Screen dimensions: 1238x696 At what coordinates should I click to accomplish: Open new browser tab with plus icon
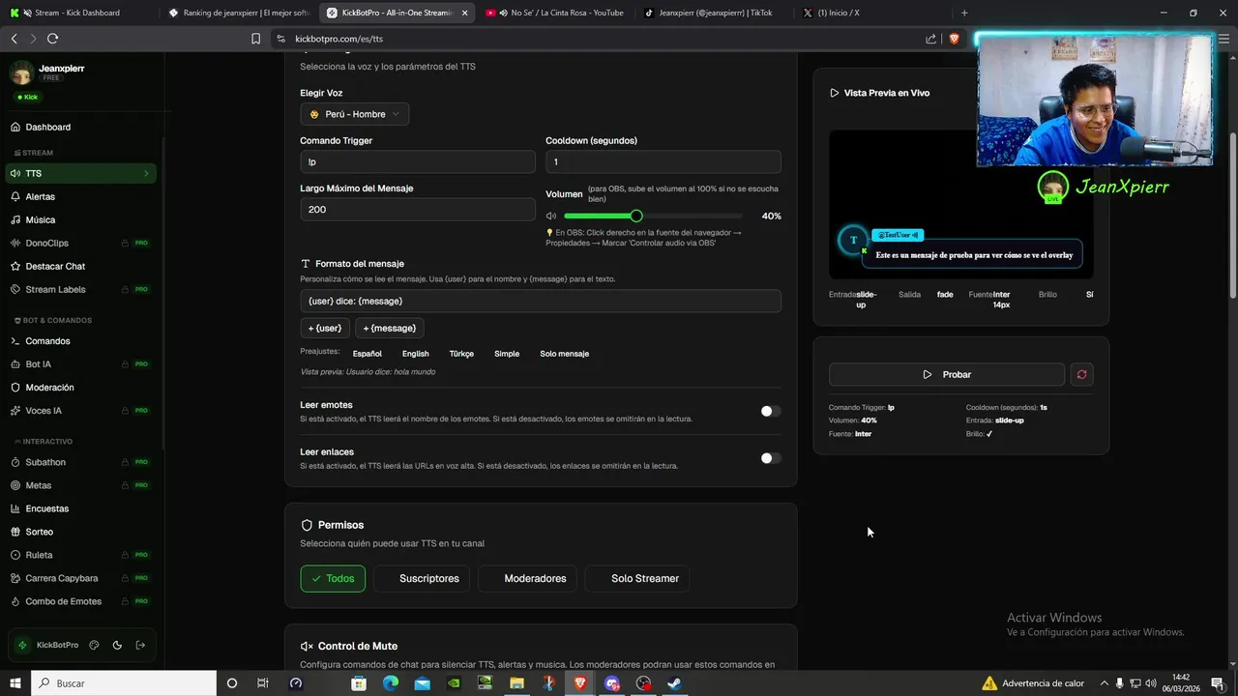[x=963, y=13]
